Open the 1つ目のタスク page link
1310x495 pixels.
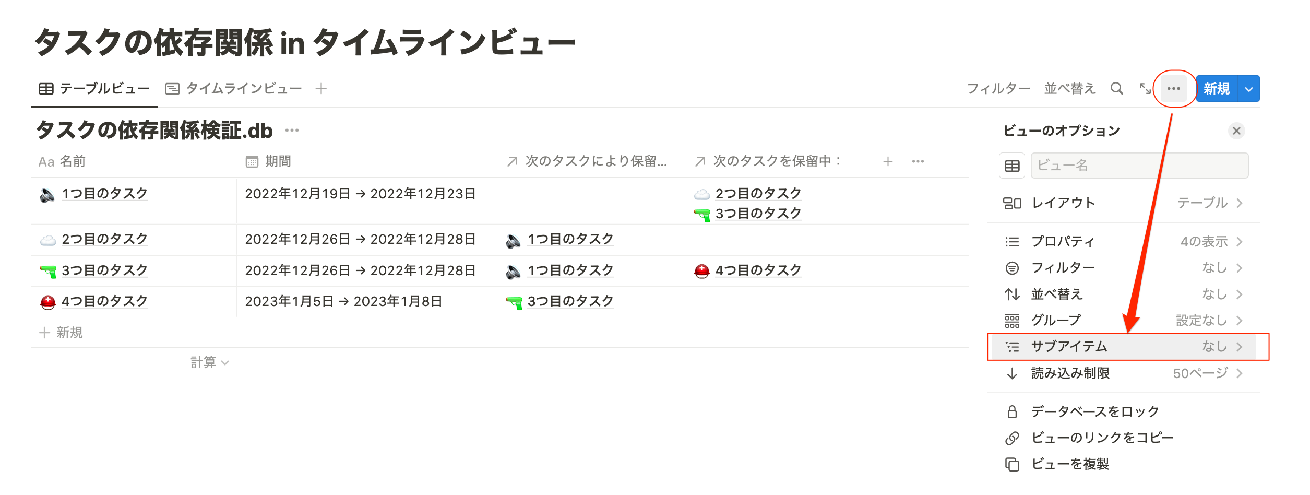coord(104,194)
